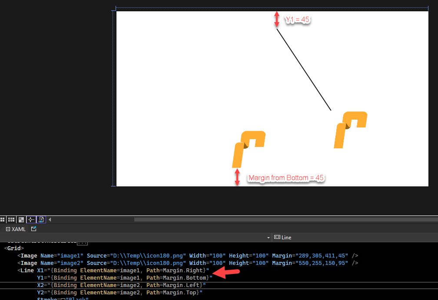Enable snap to gridlines icon
438x300 pixels.
[12, 219]
